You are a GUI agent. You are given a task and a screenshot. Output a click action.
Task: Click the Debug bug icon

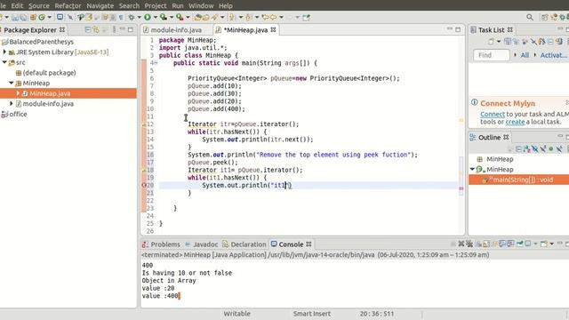(132, 17)
